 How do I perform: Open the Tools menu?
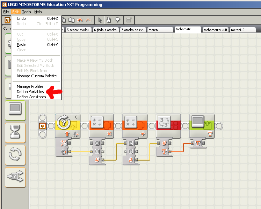[x=27, y=12]
